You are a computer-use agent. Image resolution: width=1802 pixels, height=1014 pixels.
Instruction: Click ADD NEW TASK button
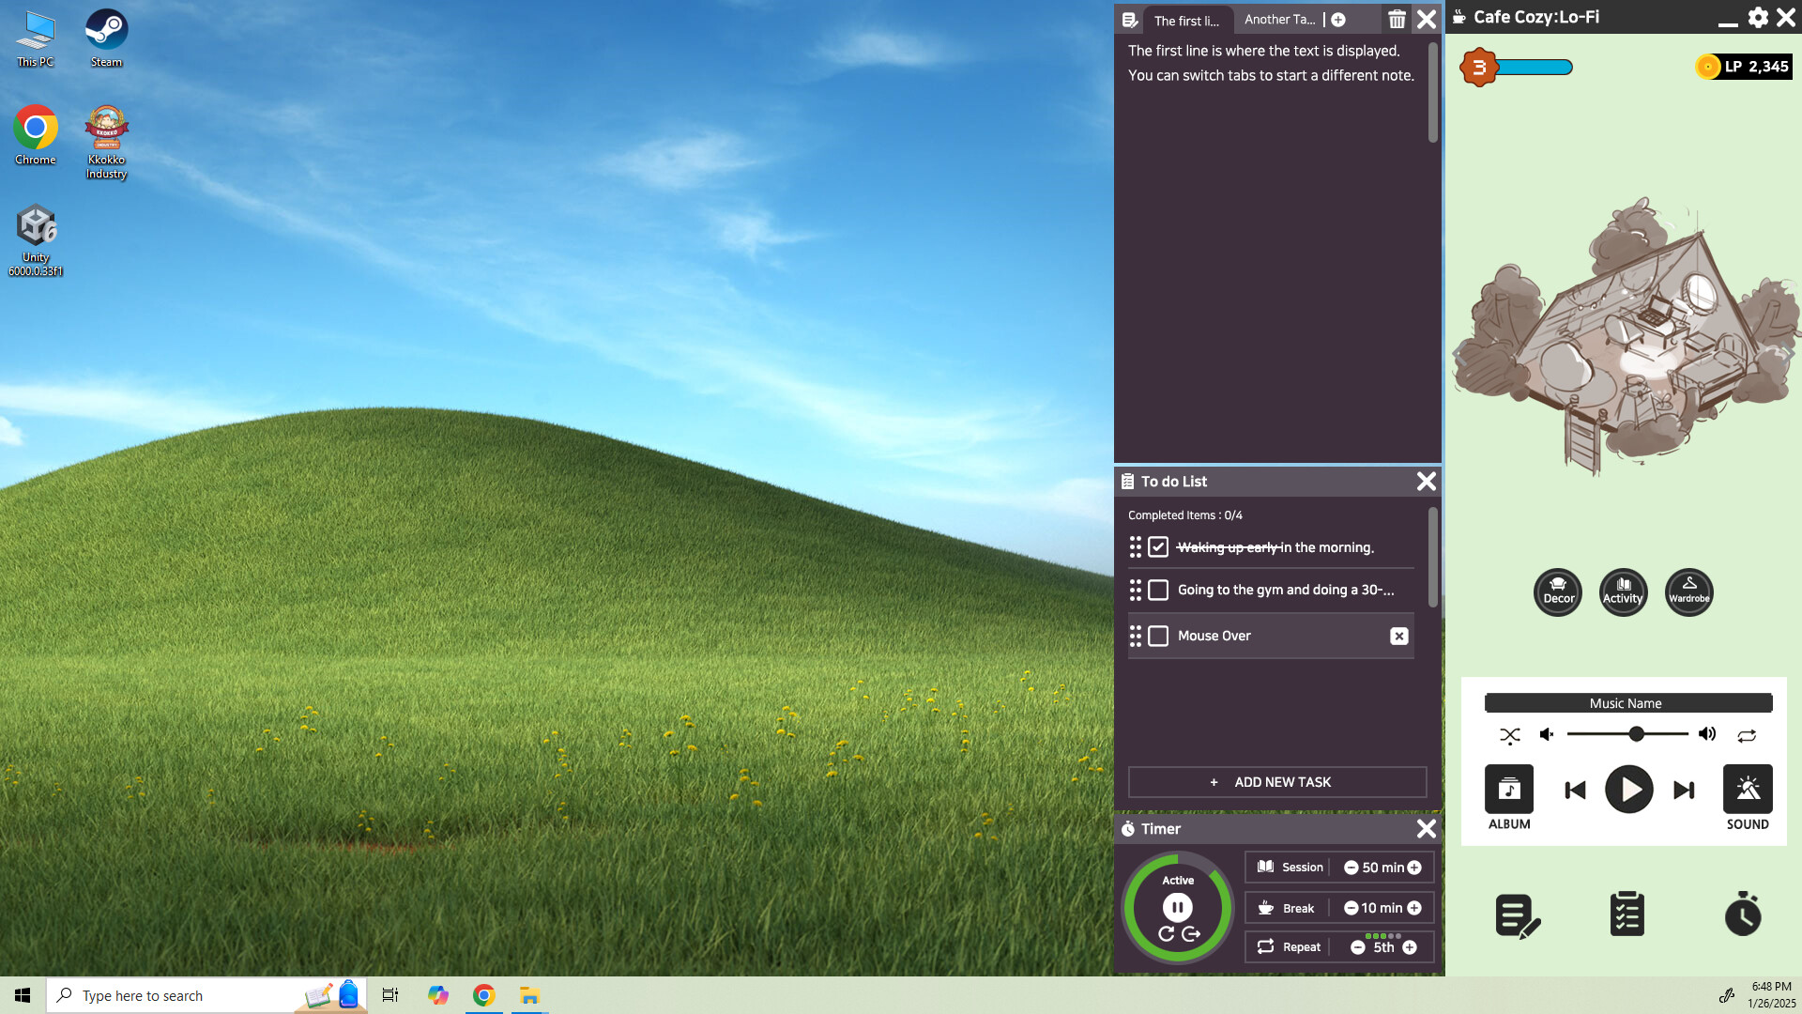[x=1276, y=782]
